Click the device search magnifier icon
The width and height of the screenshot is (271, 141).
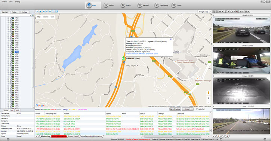(33, 15)
